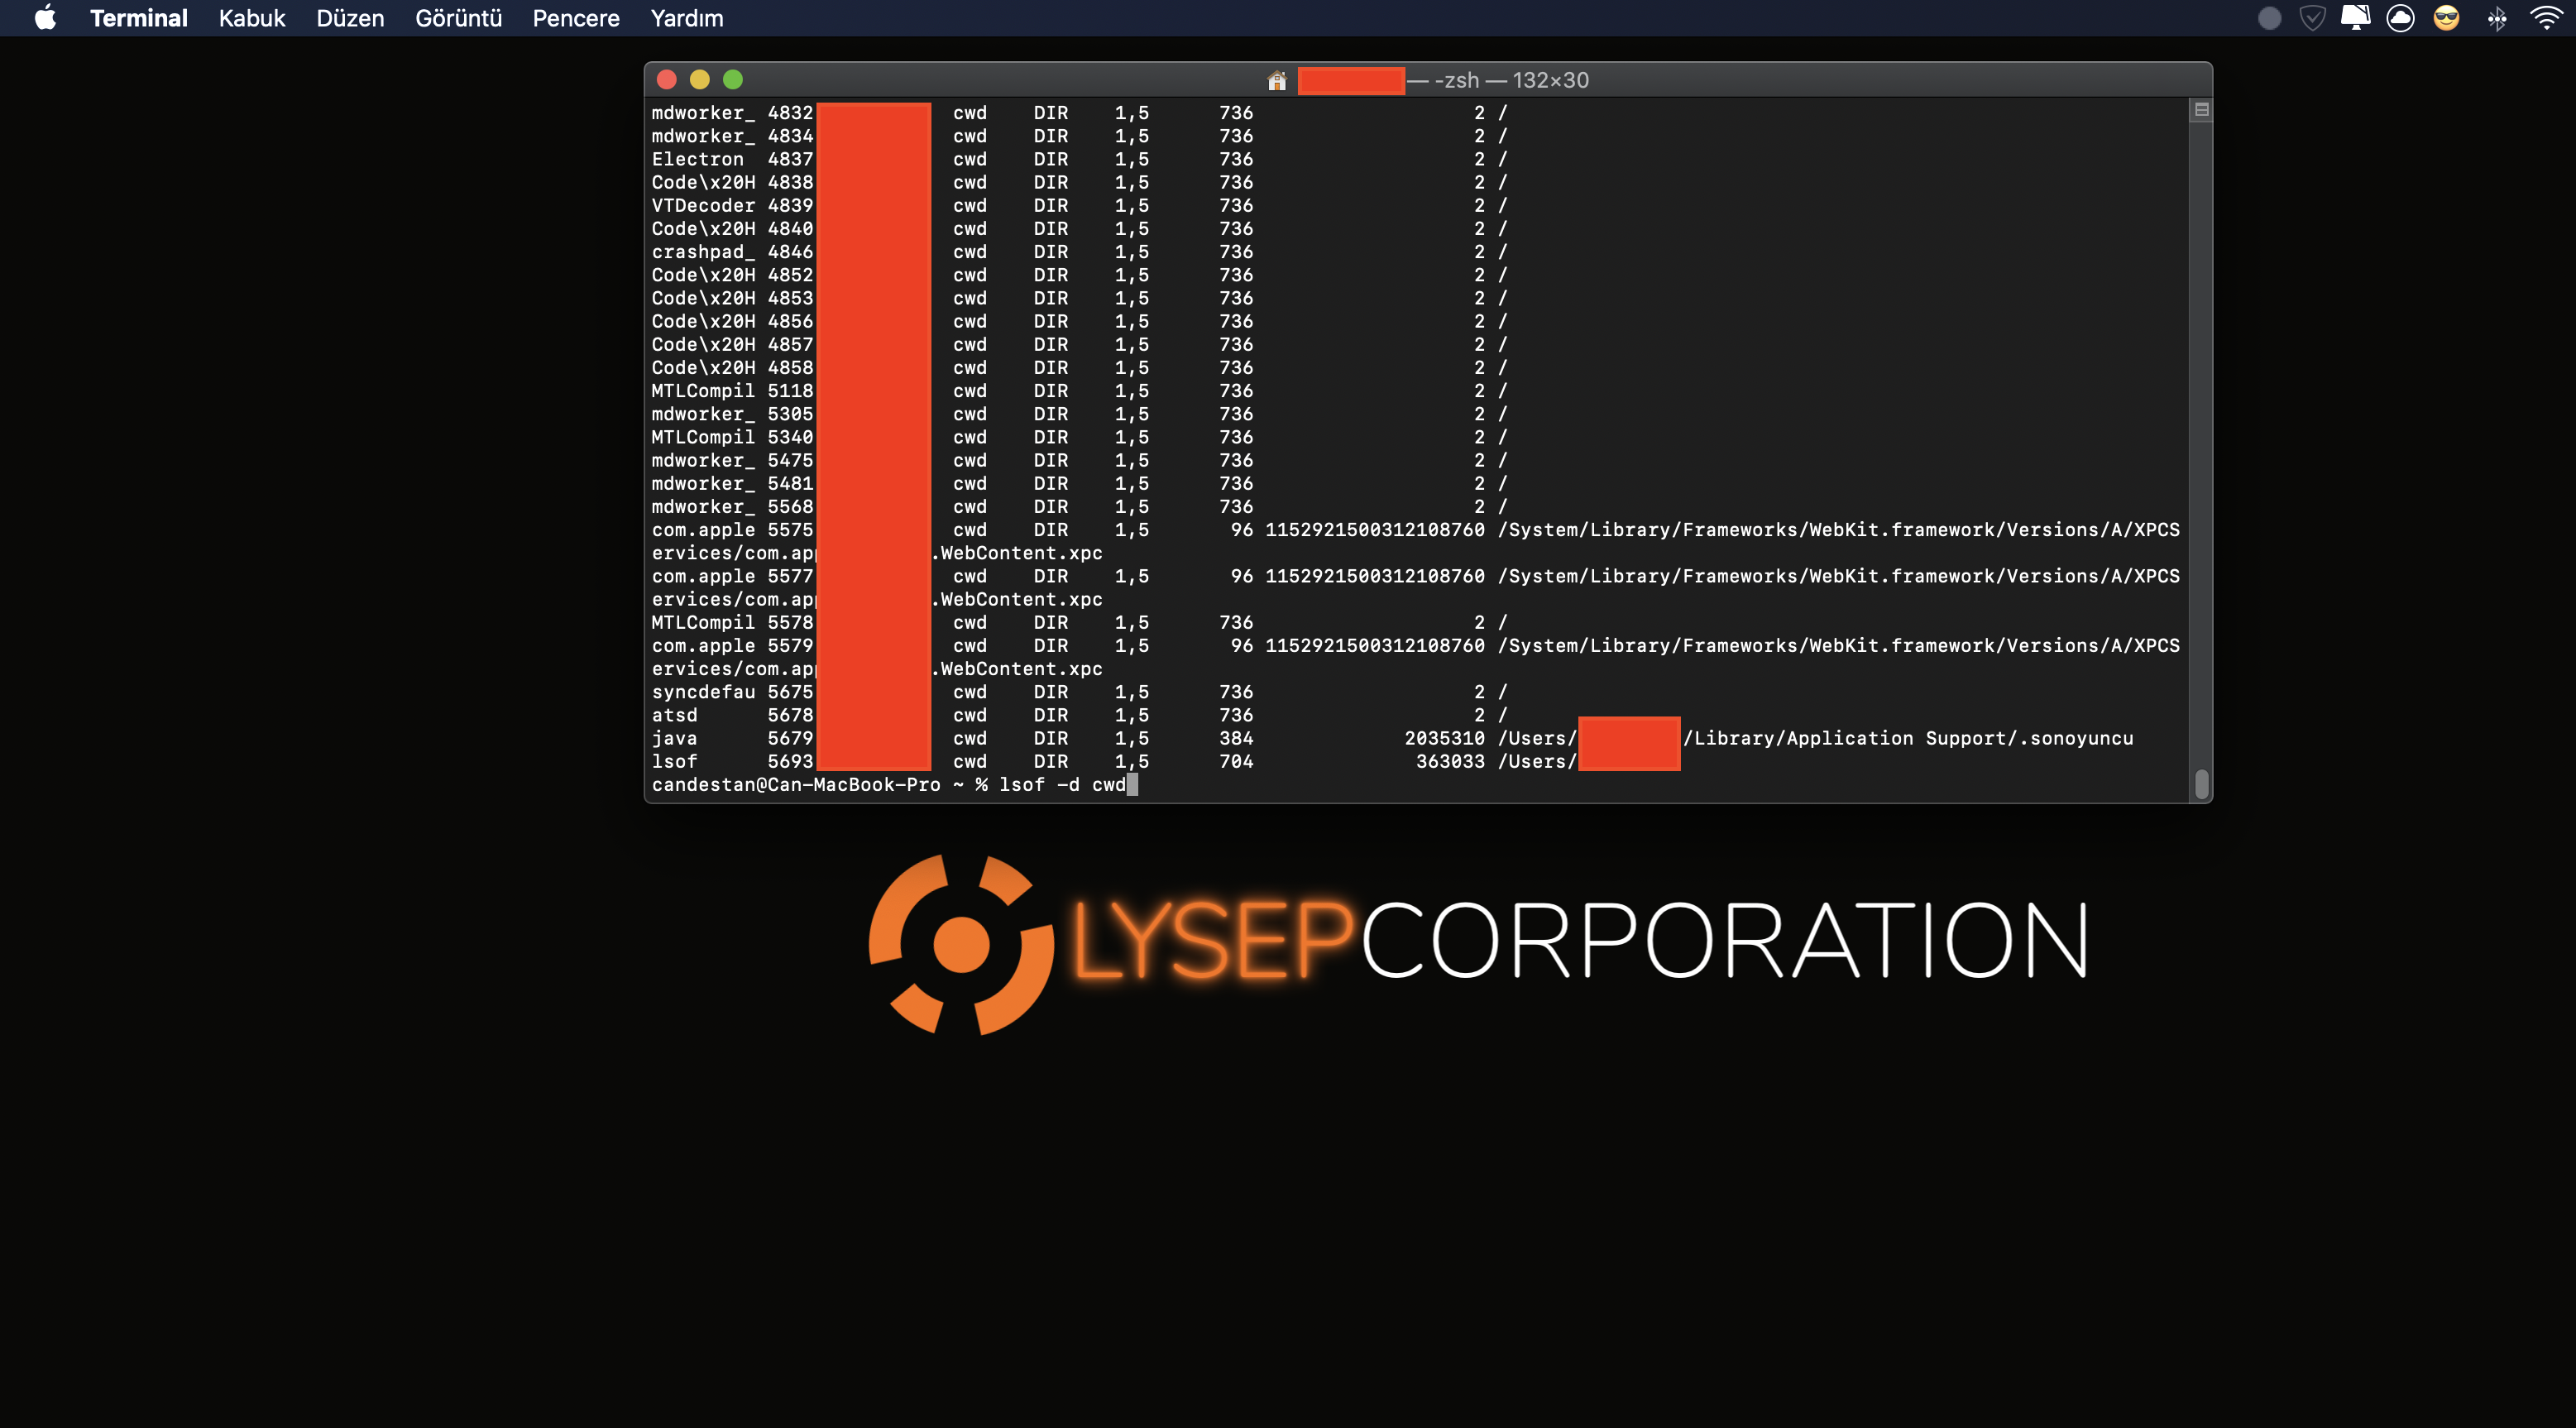
Task: Click the 'java 5679' process name
Action: tap(675, 738)
